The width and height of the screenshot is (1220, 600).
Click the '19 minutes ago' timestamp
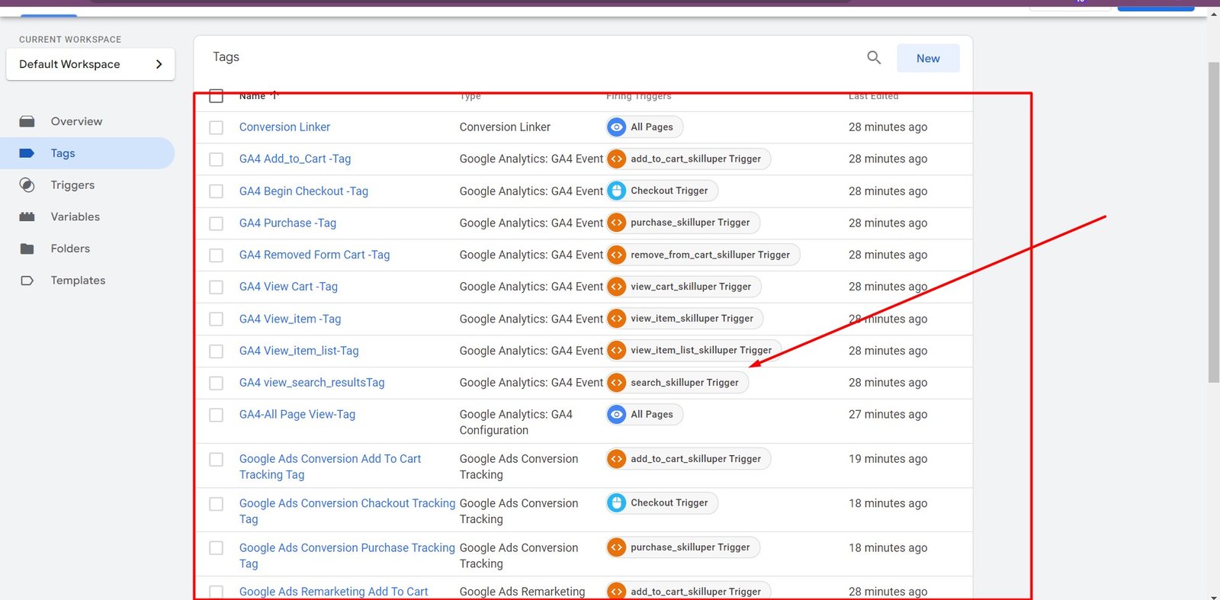(888, 459)
